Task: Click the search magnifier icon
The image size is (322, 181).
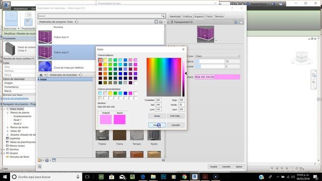Action: coord(163,16)
